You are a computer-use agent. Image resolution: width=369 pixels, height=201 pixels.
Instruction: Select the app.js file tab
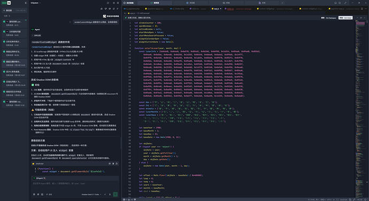(216, 9)
